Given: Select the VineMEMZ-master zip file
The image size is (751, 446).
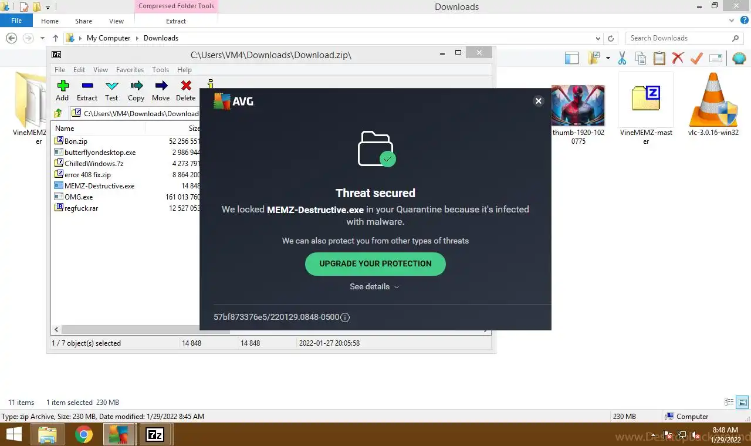Looking at the screenshot, I should [x=646, y=109].
